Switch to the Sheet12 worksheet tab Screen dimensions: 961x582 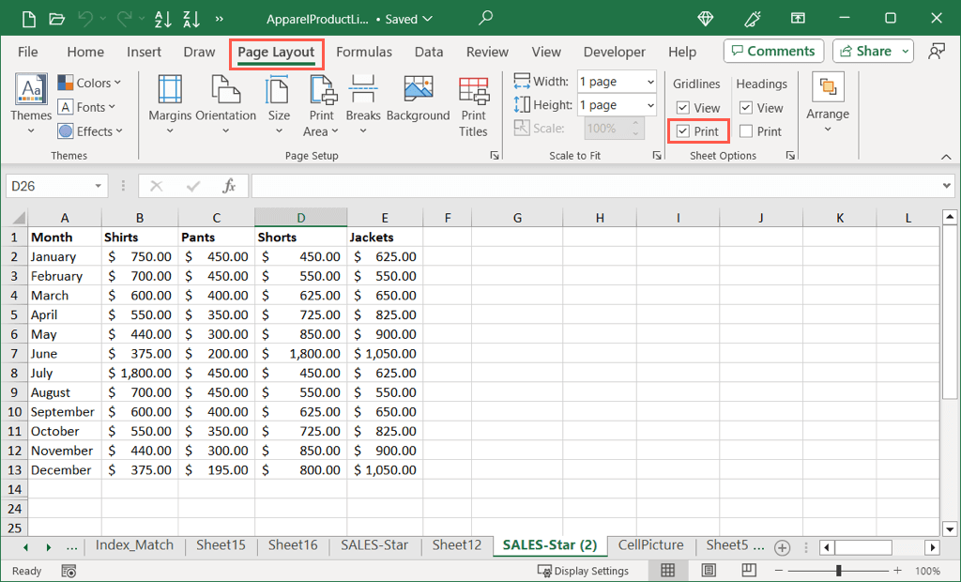(x=456, y=545)
